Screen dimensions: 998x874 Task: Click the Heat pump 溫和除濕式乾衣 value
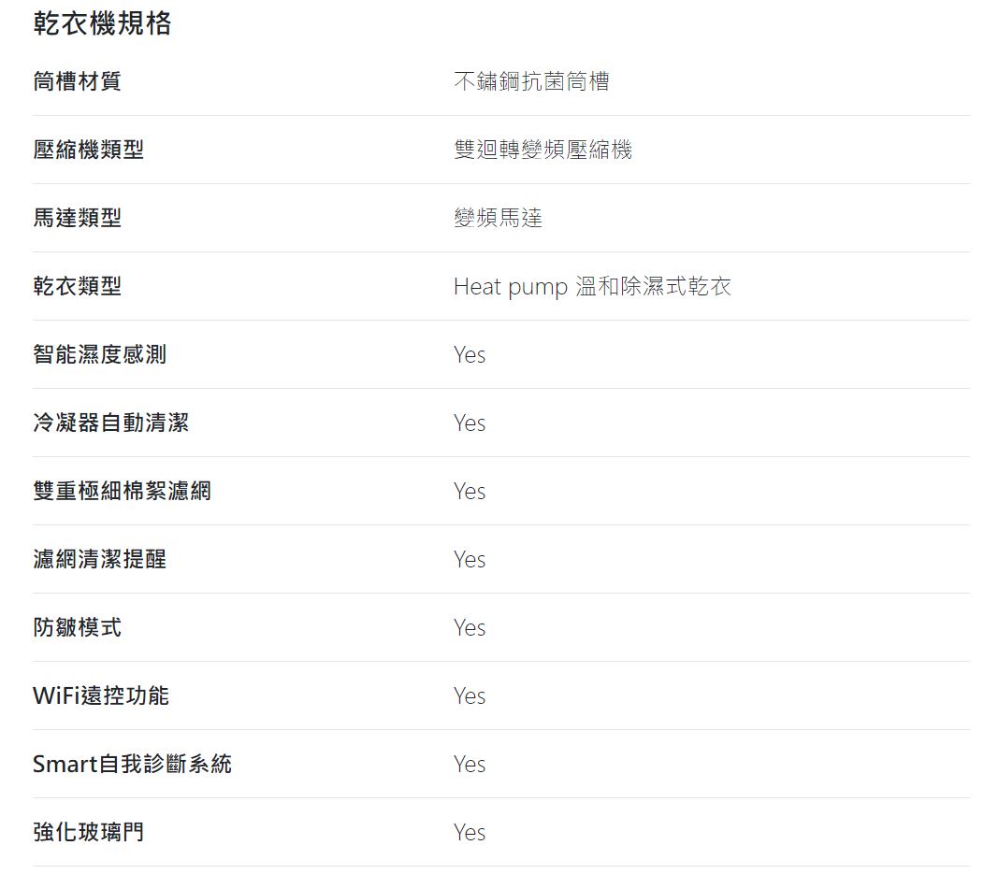click(x=593, y=286)
